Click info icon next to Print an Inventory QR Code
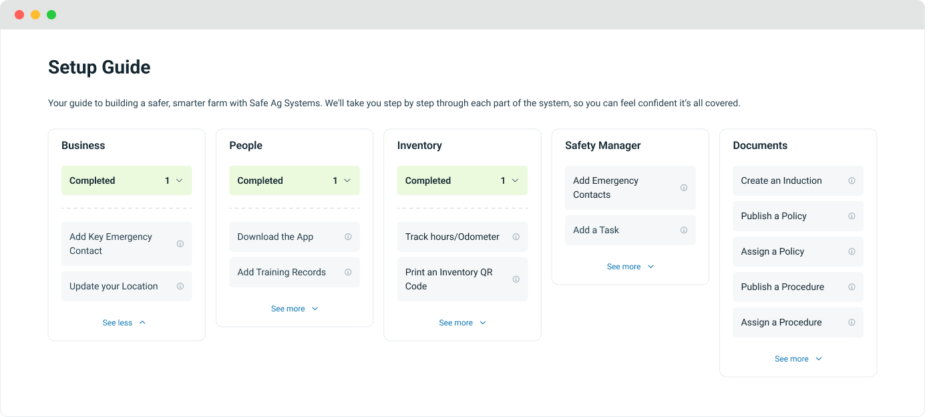Viewport: 951px width, 417px height. click(x=516, y=279)
